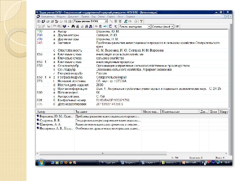Select the Нестеренко, А. В. list row
The height and width of the screenshot is (181, 241).
click(132, 128)
